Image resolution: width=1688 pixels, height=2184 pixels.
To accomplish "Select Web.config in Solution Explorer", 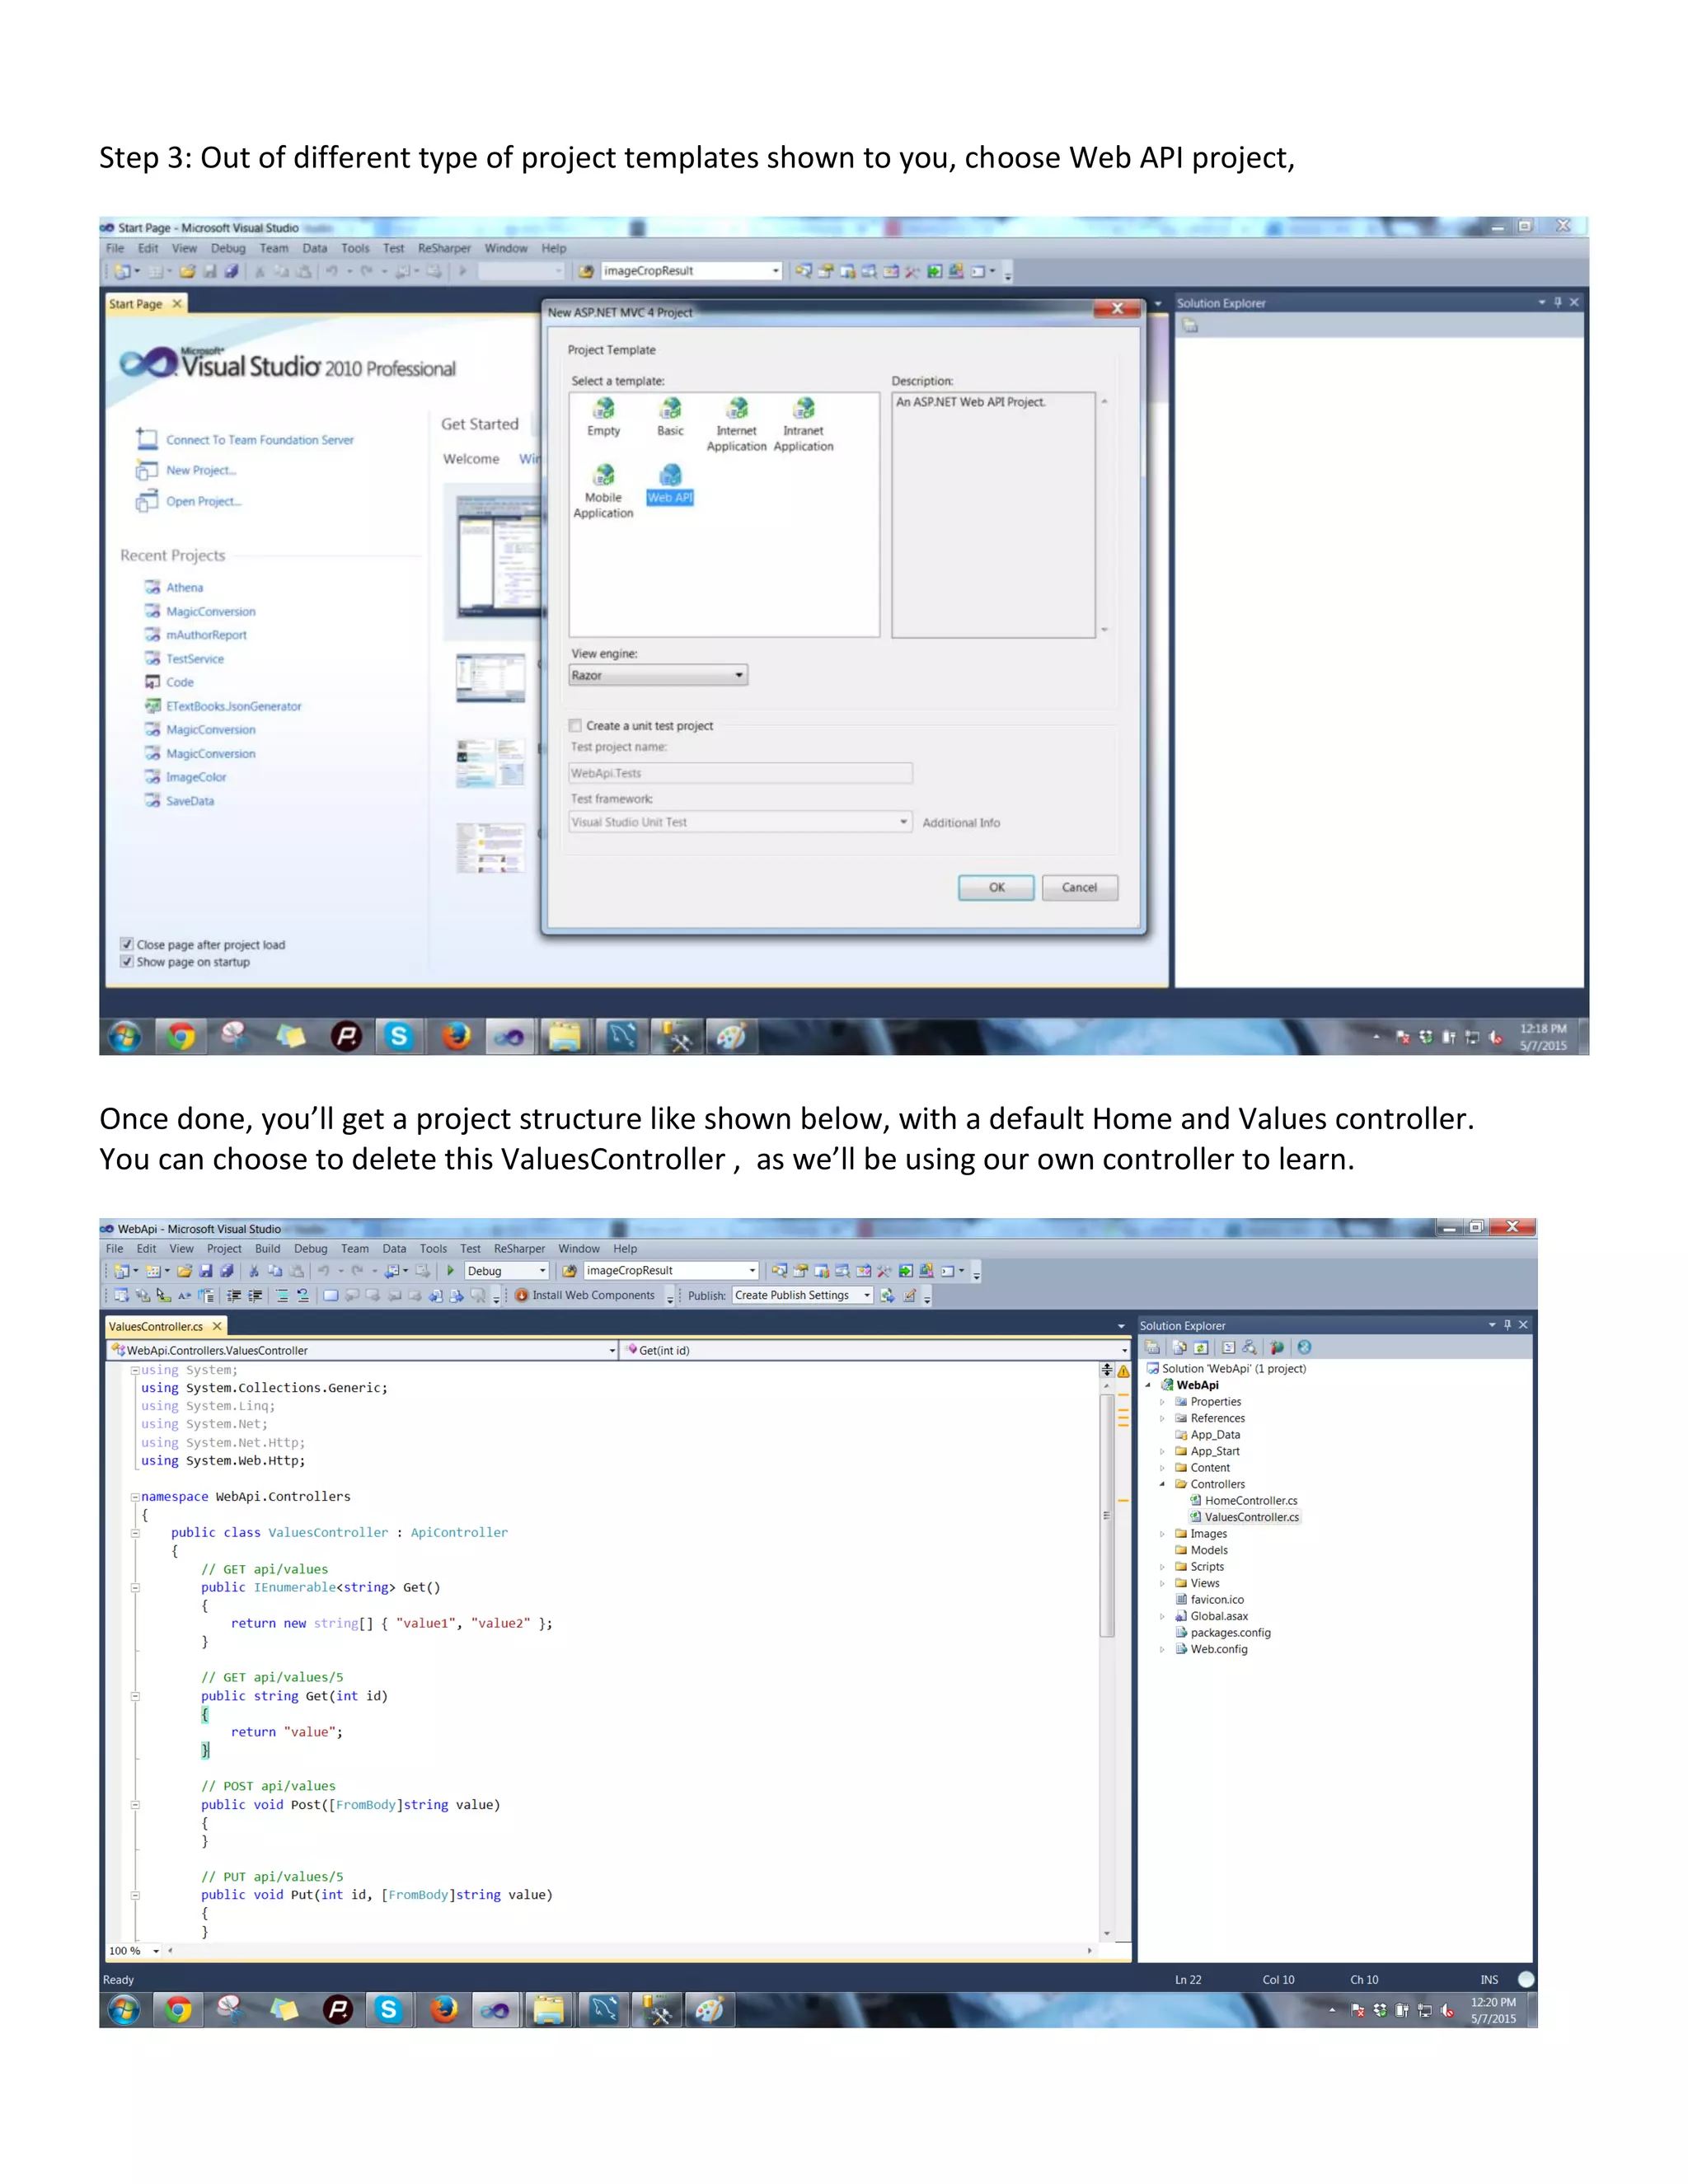I will pos(1219,1650).
